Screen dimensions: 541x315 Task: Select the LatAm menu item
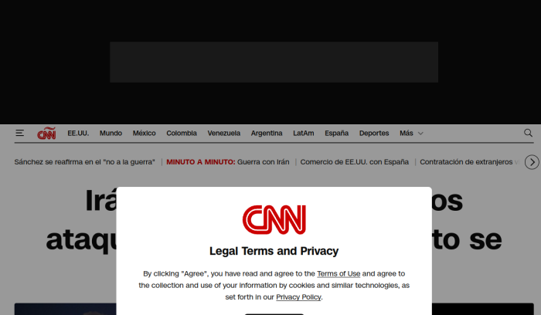304,133
